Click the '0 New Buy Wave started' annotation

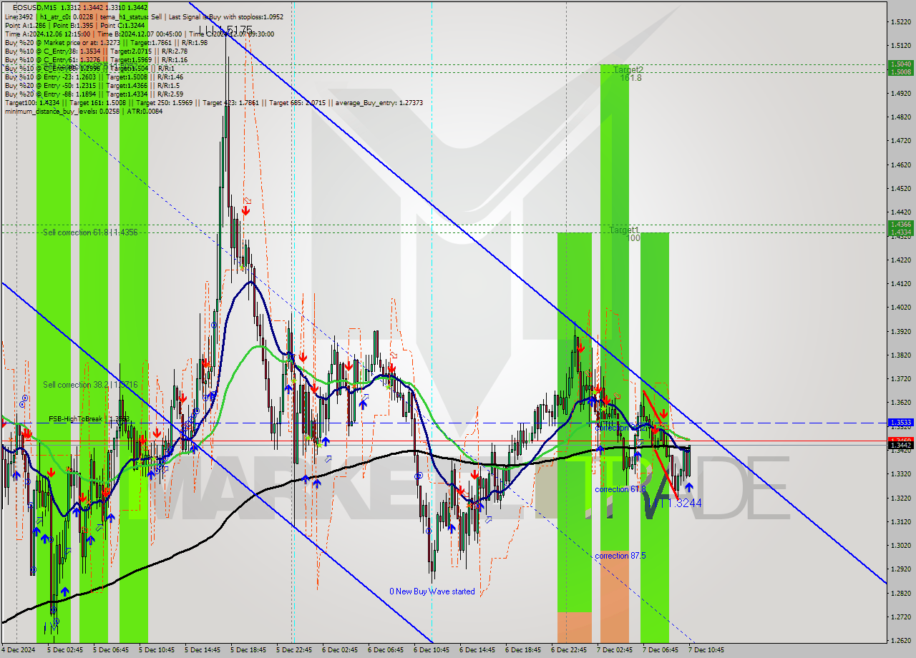(432, 591)
